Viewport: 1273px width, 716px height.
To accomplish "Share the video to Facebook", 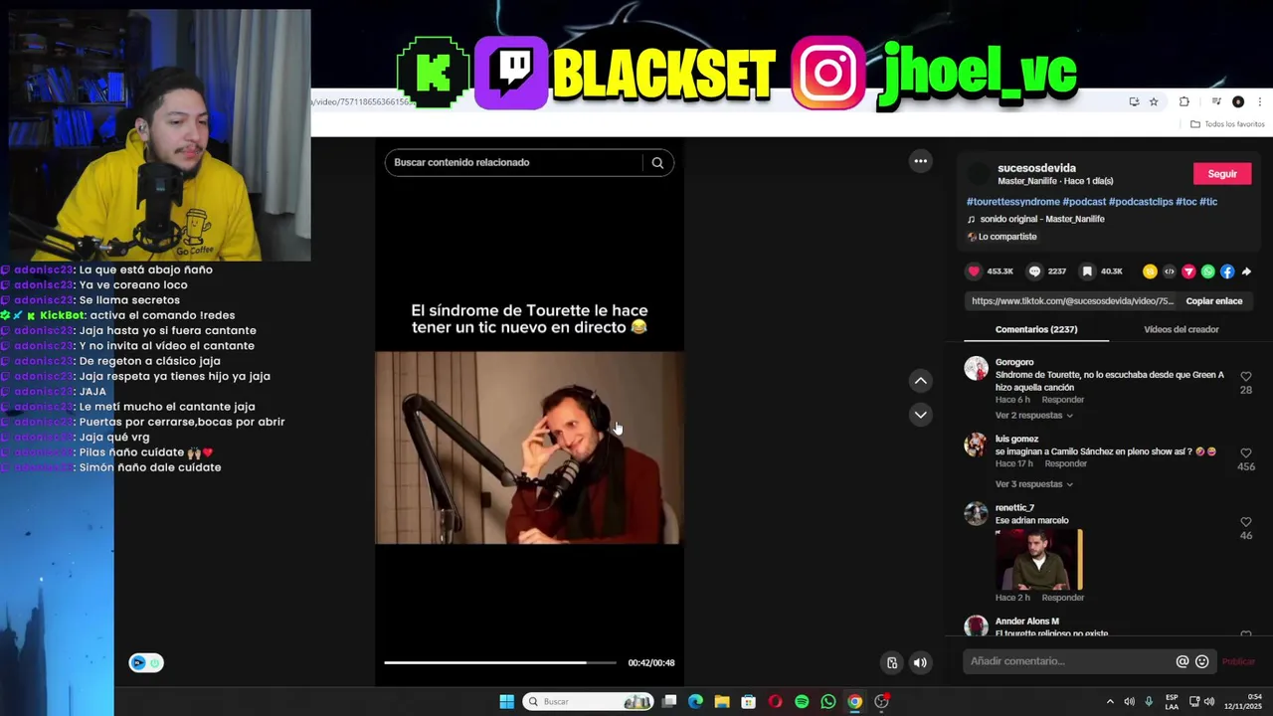I will tap(1227, 271).
